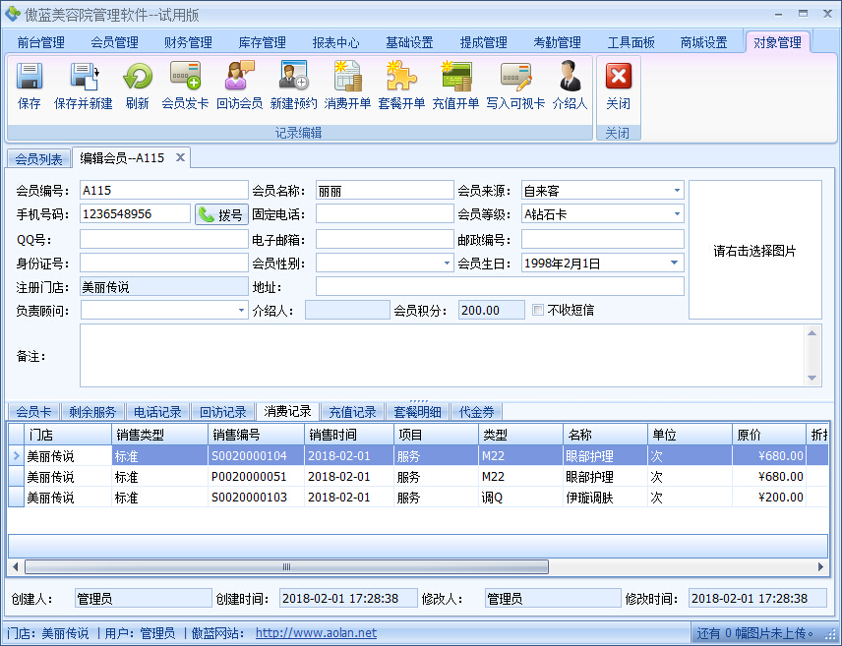Screen dimensions: 842x646
Task: Open the aolan.net website link
Action: point(315,633)
